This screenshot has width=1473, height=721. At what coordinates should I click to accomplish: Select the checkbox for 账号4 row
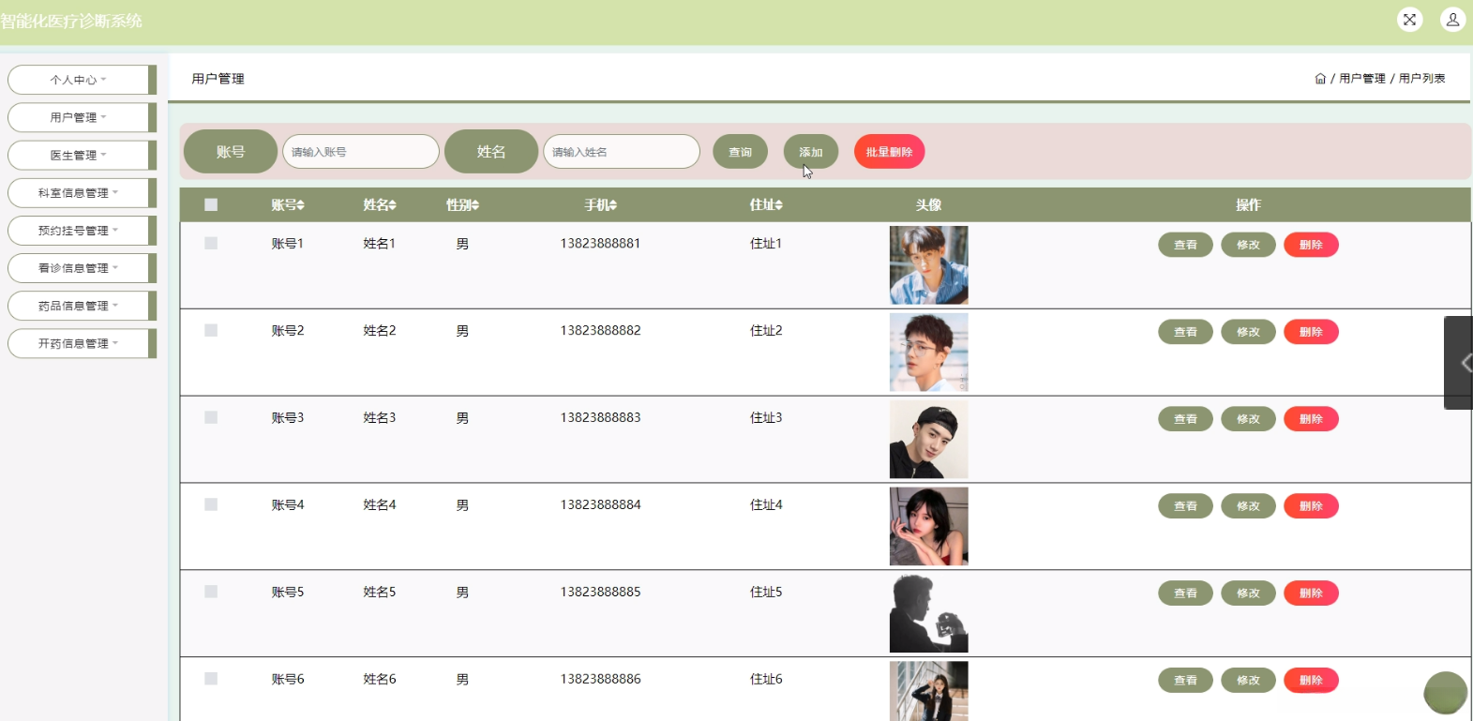click(211, 504)
